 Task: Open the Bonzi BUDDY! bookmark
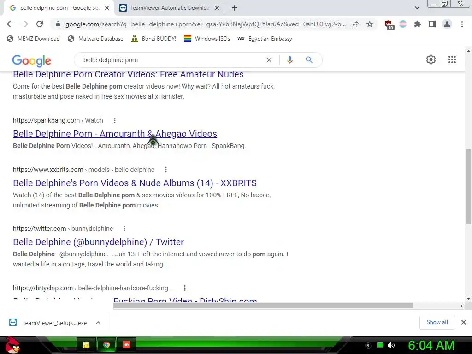click(x=154, y=39)
